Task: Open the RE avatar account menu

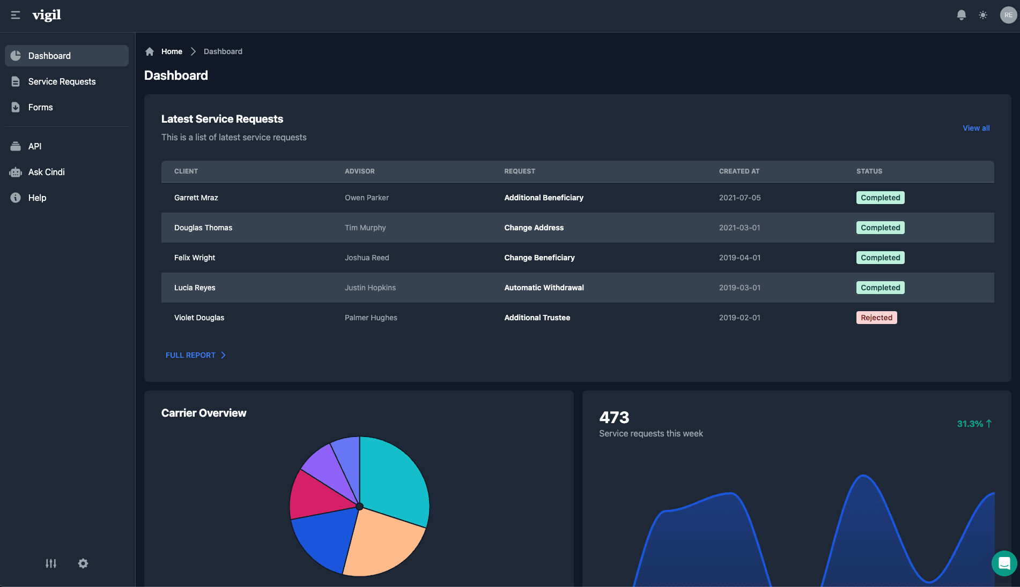Action: click(1008, 15)
